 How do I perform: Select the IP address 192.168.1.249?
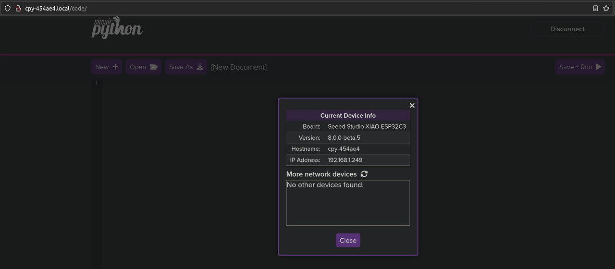(345, 160)
